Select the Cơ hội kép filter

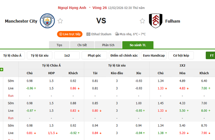coord(181,55)
